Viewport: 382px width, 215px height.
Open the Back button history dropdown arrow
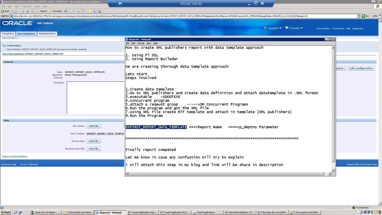click(x=12, y=11)
